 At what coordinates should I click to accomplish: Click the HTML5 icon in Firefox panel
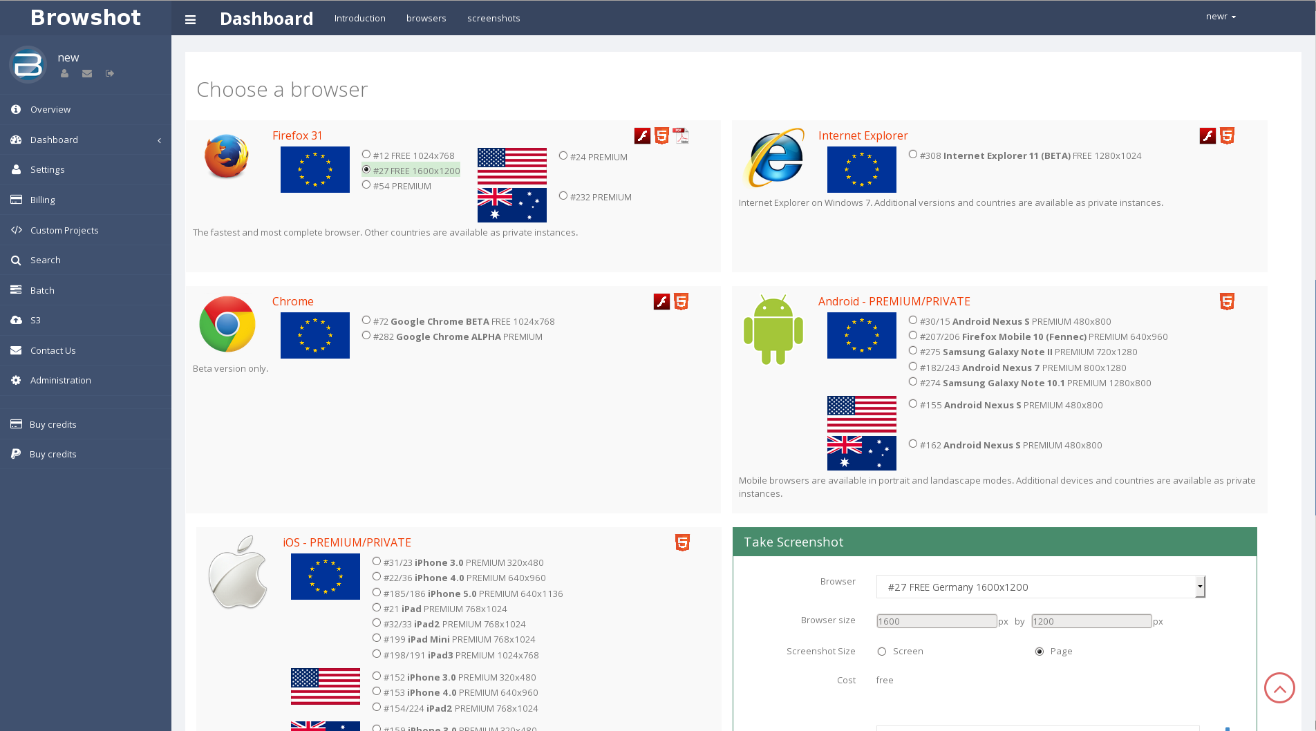pyautogui.click(x=661, y=136)
